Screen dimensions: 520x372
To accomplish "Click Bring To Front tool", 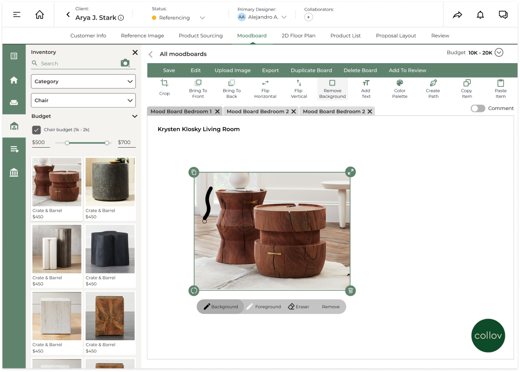I will click(198, 89).
